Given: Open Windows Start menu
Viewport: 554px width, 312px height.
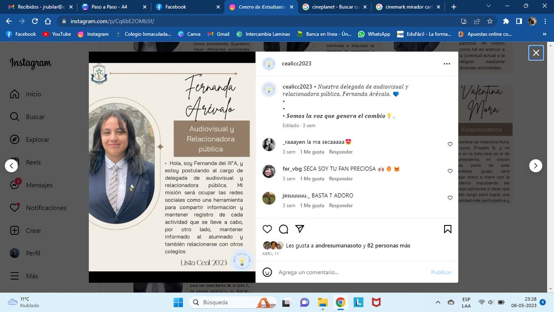Looking at the screenshot, I should point(178,302).
